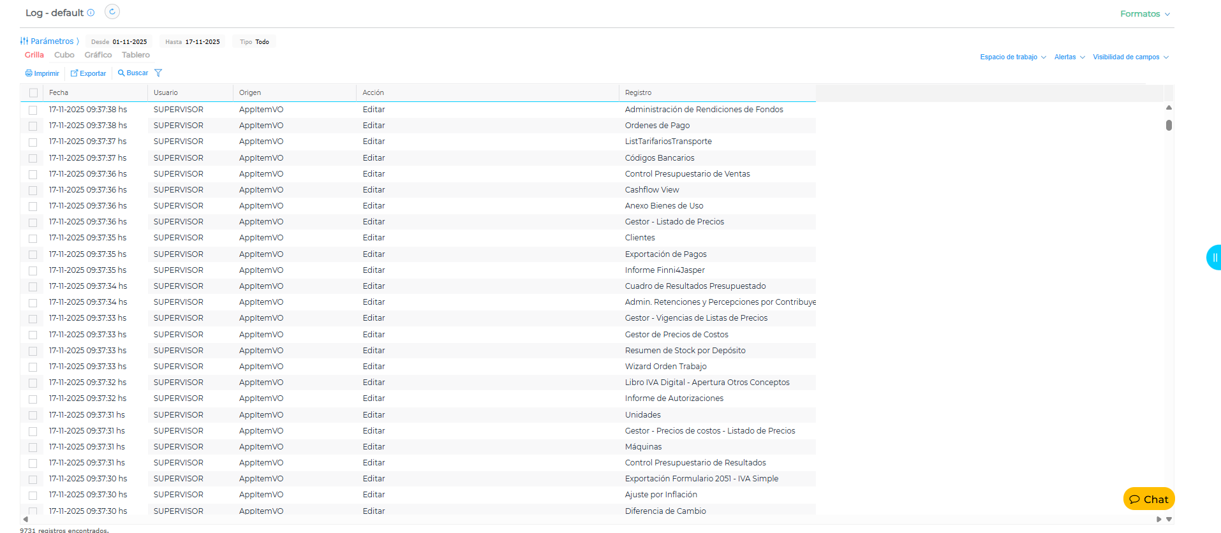The width and height of the screenshot is (1221, 533).
Task: Click the Exportar icon
Action: tap(74, 73)
